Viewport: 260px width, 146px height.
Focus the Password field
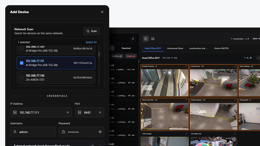(81, 132)
